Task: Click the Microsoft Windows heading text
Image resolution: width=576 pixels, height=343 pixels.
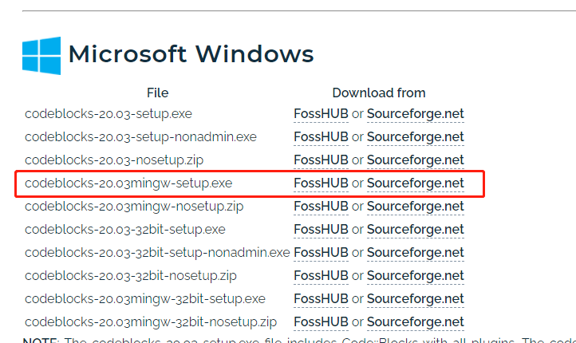Action: pos(191,54)
